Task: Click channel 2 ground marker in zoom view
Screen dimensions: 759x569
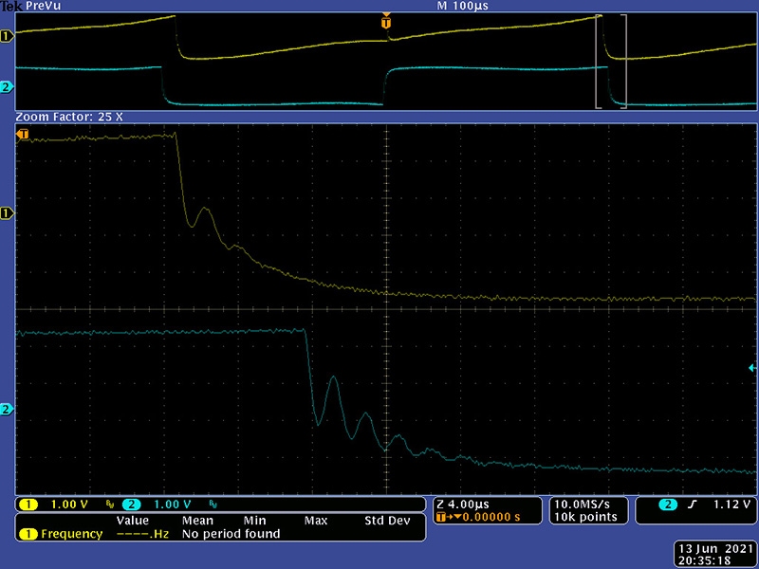Action: click(8, 410)
